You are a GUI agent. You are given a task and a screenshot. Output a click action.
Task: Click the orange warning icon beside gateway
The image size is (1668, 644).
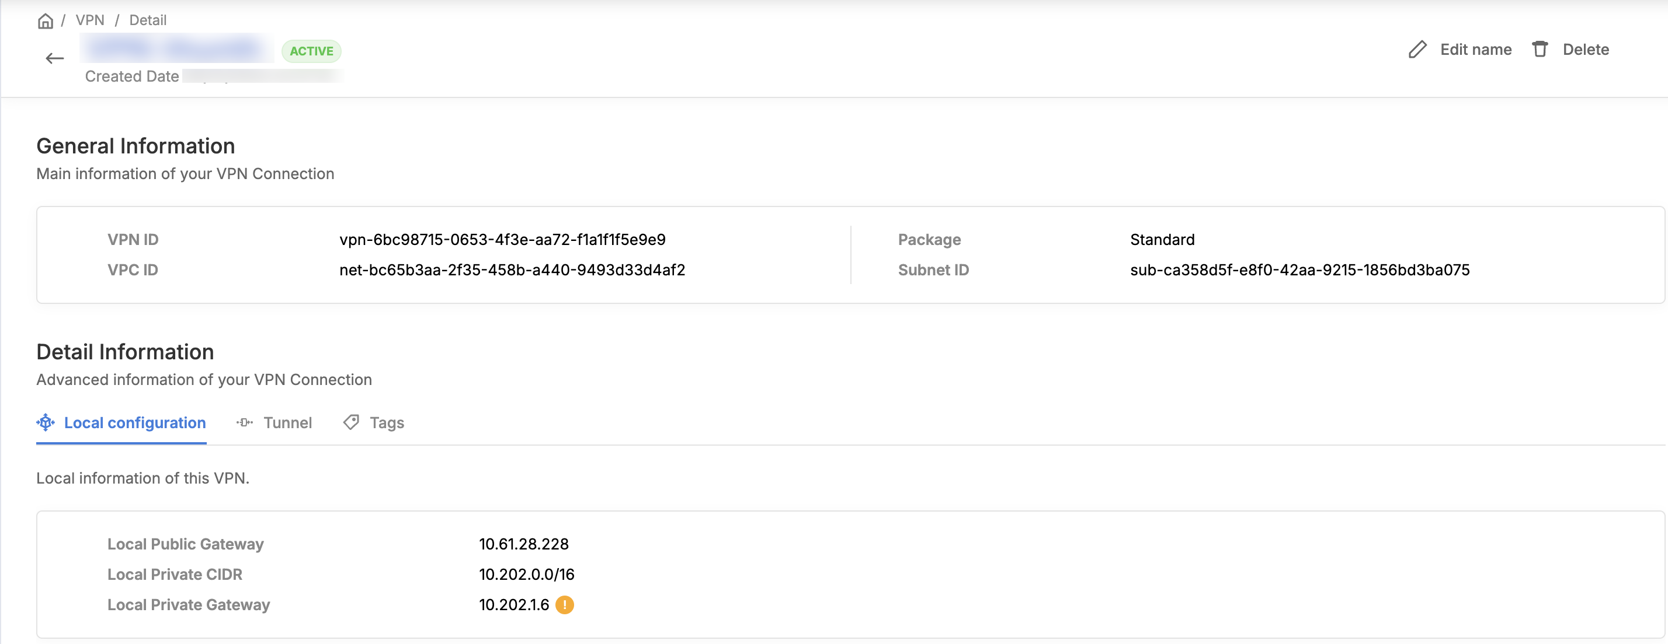click(565, 604)
